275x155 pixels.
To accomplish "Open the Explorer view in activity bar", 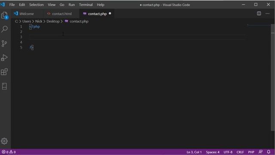I will click(x=4, y=15).
